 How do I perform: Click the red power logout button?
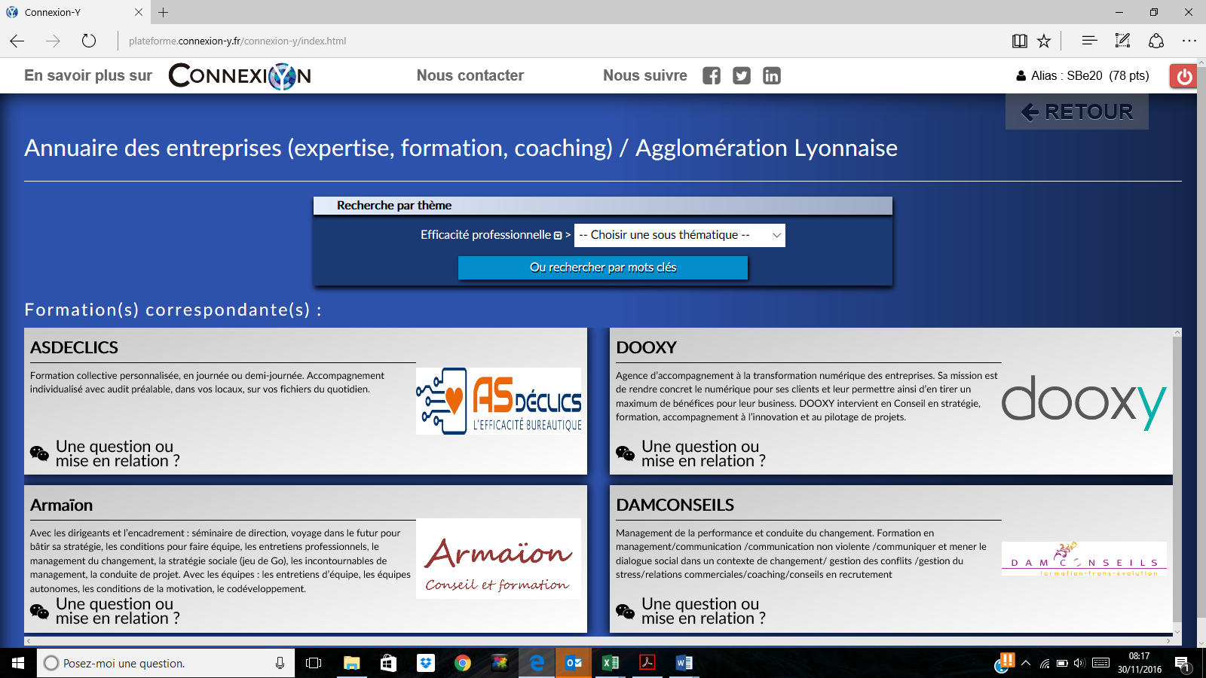point(1183,76)
